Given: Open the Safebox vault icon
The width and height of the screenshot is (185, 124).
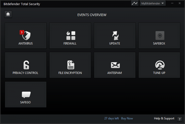Looking at the screenshot, I should click(x=160, y=36).
